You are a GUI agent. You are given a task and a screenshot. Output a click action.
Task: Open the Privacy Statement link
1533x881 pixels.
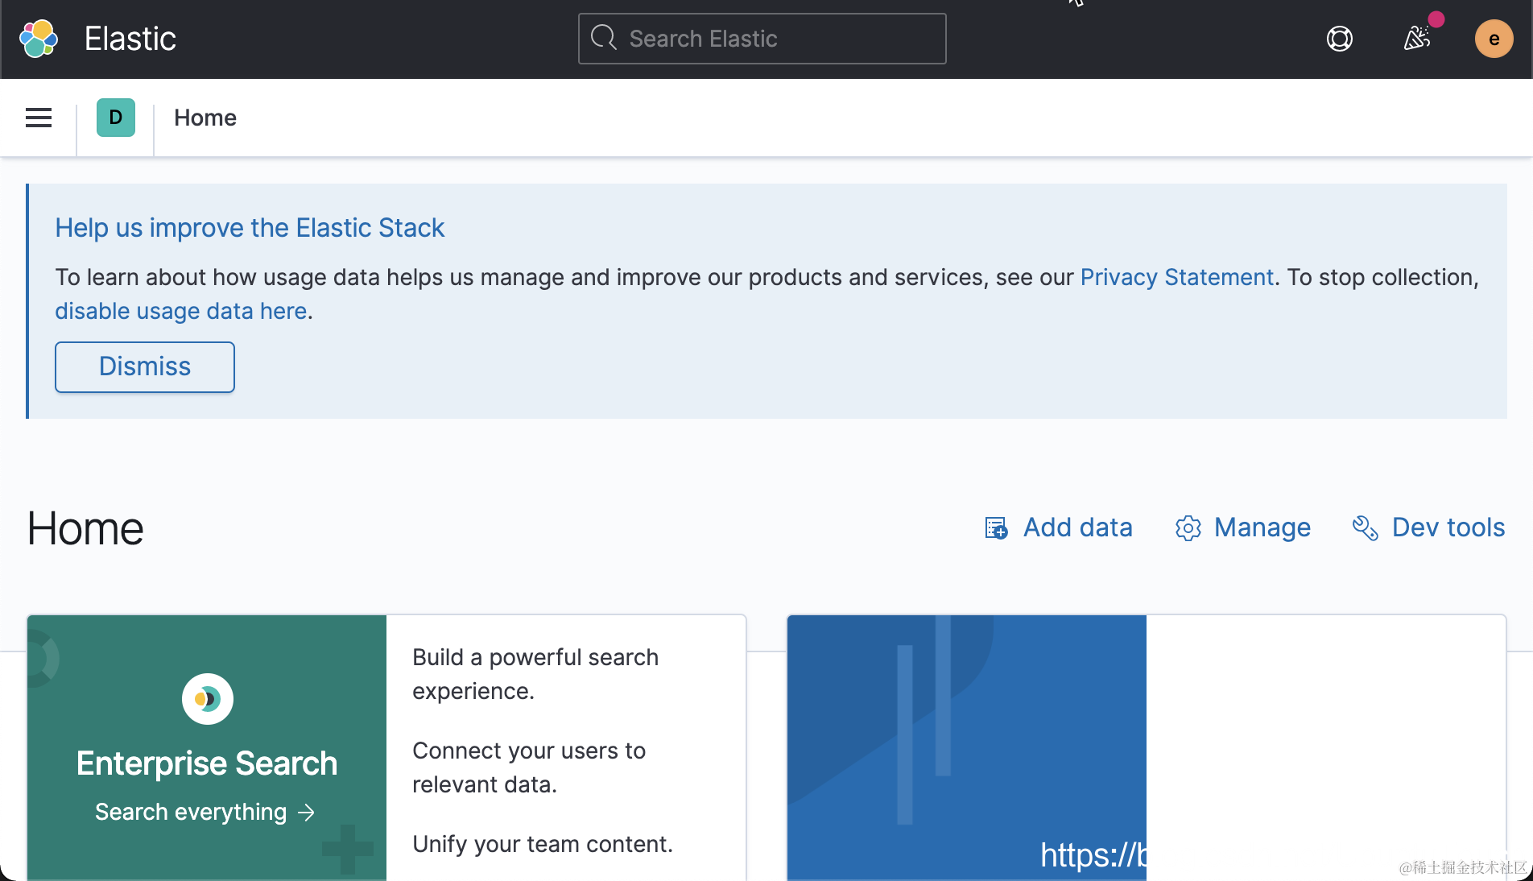coord(1176,277)
